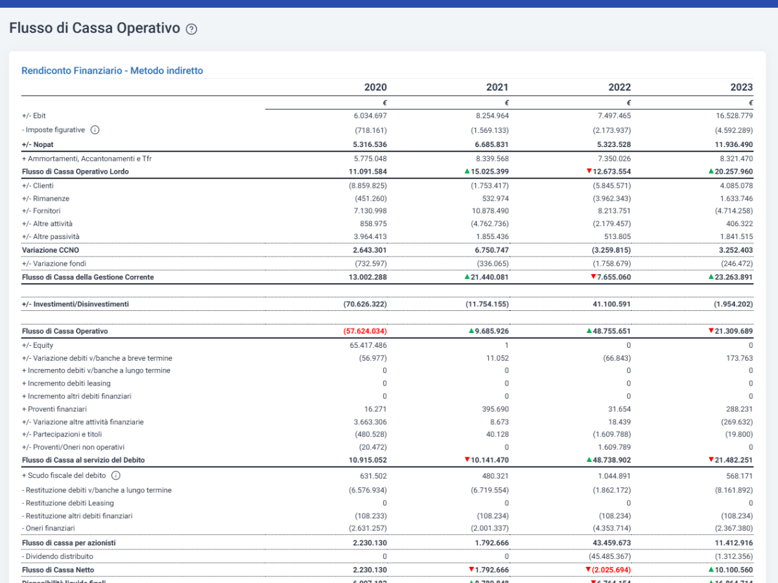Viewport: 778px width, 583px height.
Task: Select the red value (57.624.034)
Action: (366, 331)
